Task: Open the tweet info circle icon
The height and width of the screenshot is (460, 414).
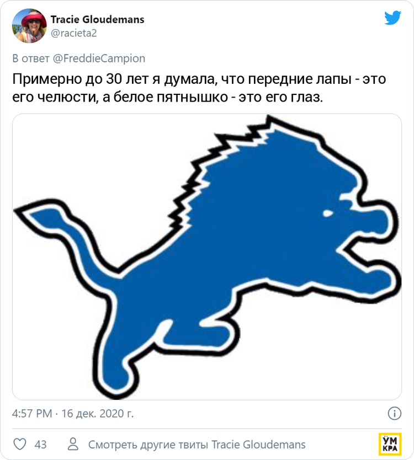Action: [394, 413]
